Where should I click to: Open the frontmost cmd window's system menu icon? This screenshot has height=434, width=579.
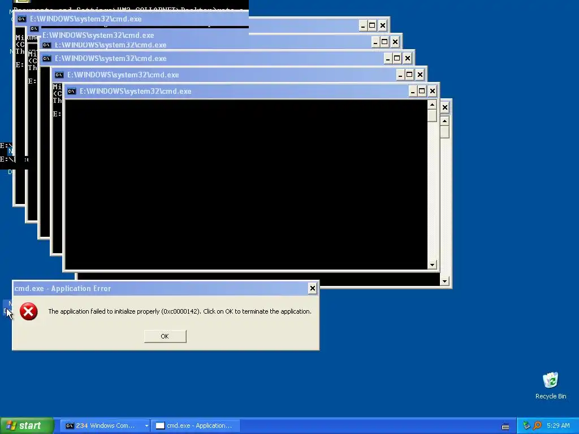coord(72,91)
